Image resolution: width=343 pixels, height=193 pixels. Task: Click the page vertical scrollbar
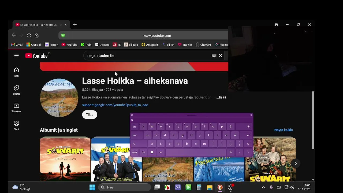(313, 120)
